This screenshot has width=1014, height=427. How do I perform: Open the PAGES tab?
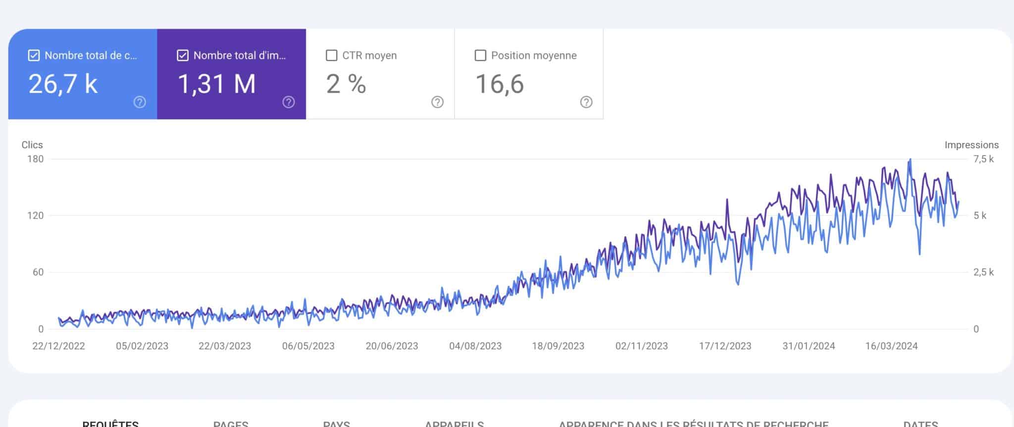231,424
